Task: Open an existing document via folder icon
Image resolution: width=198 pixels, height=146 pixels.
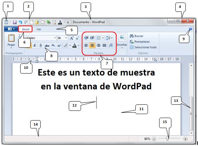Action: [37, 22]
